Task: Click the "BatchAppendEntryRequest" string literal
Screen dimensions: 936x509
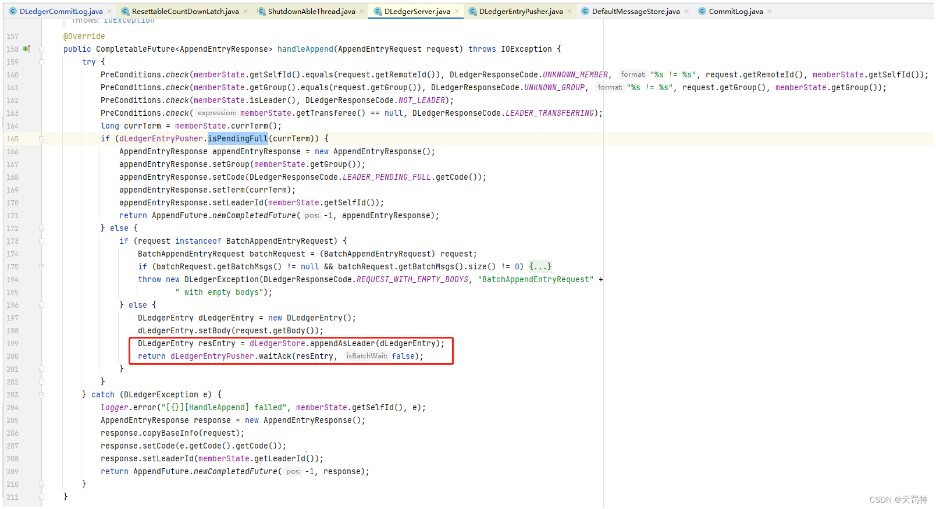Action: pos(536,279)
